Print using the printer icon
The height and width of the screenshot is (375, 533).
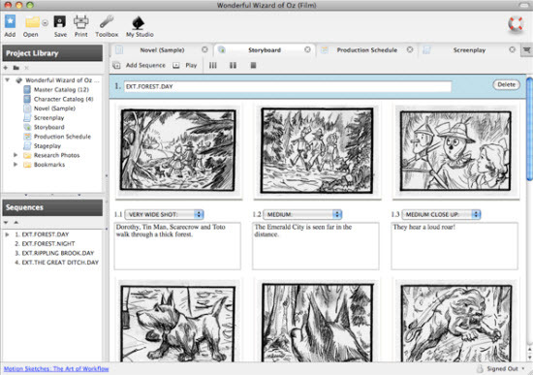tap(80, 22)
